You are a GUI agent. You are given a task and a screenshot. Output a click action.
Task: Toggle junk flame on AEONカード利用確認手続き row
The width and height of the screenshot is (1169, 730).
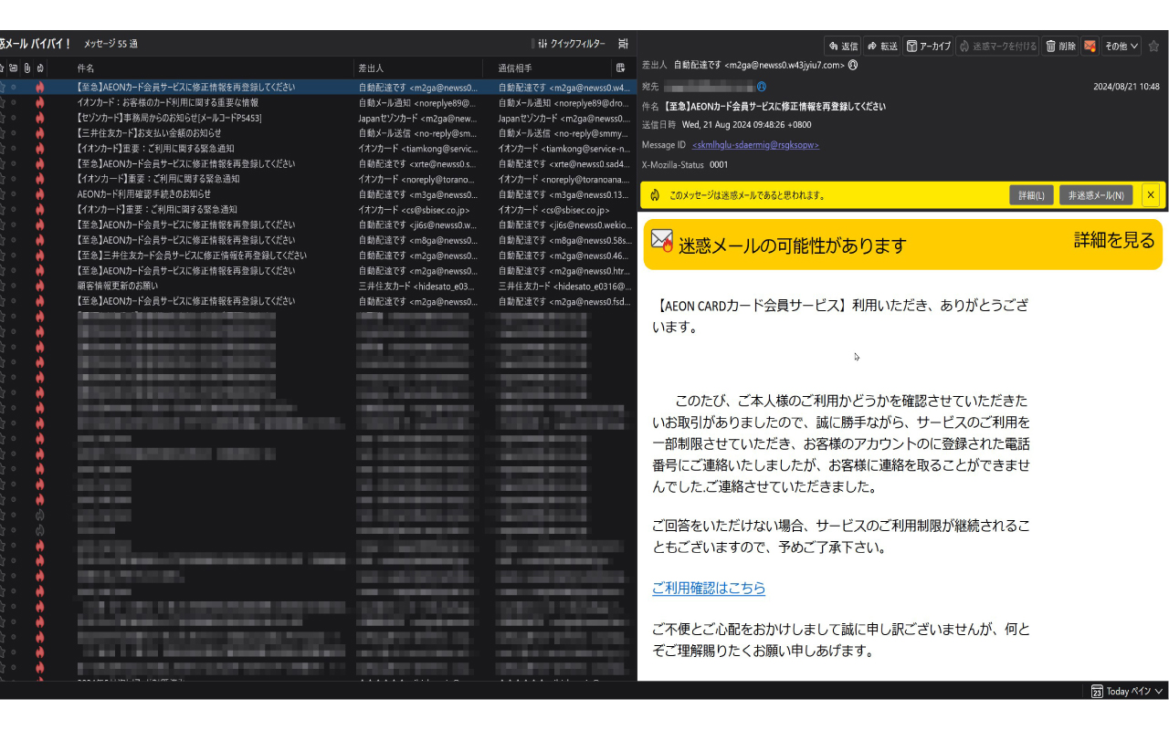[40, 194]
